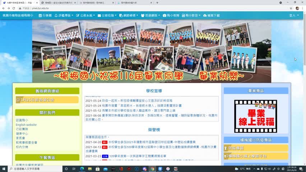Viewport: 306px width, 172px height.
Task: Click the video file icon in navbar
Action: tap(183, 15)
